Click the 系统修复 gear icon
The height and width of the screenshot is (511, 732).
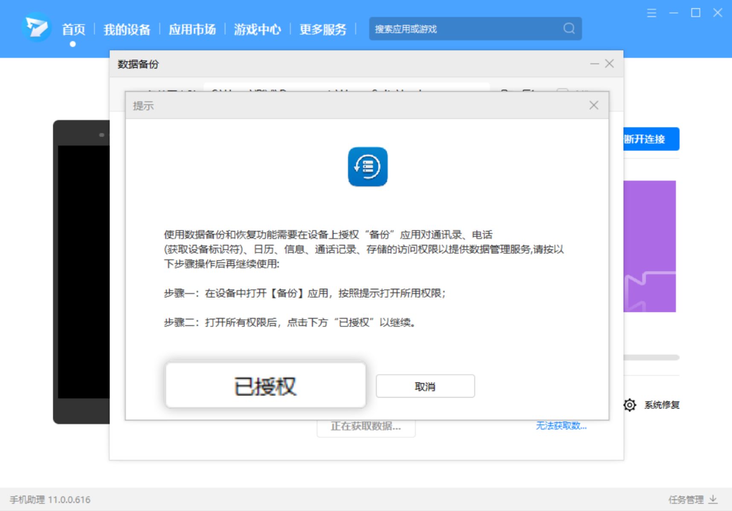[x=629, y=405]
